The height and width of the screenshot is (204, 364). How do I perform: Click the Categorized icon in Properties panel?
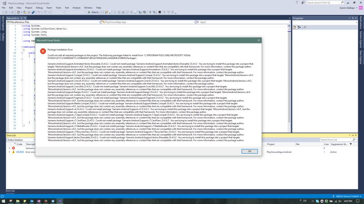coord(295,27)
